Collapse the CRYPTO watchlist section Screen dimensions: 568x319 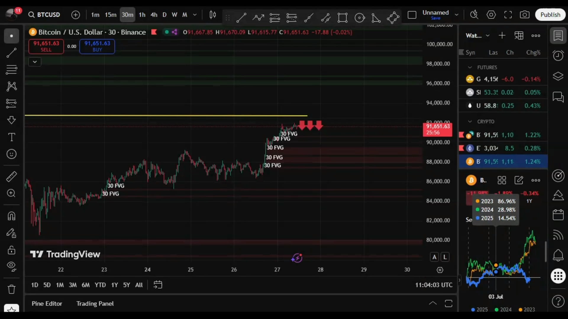[x=470, y=122]
